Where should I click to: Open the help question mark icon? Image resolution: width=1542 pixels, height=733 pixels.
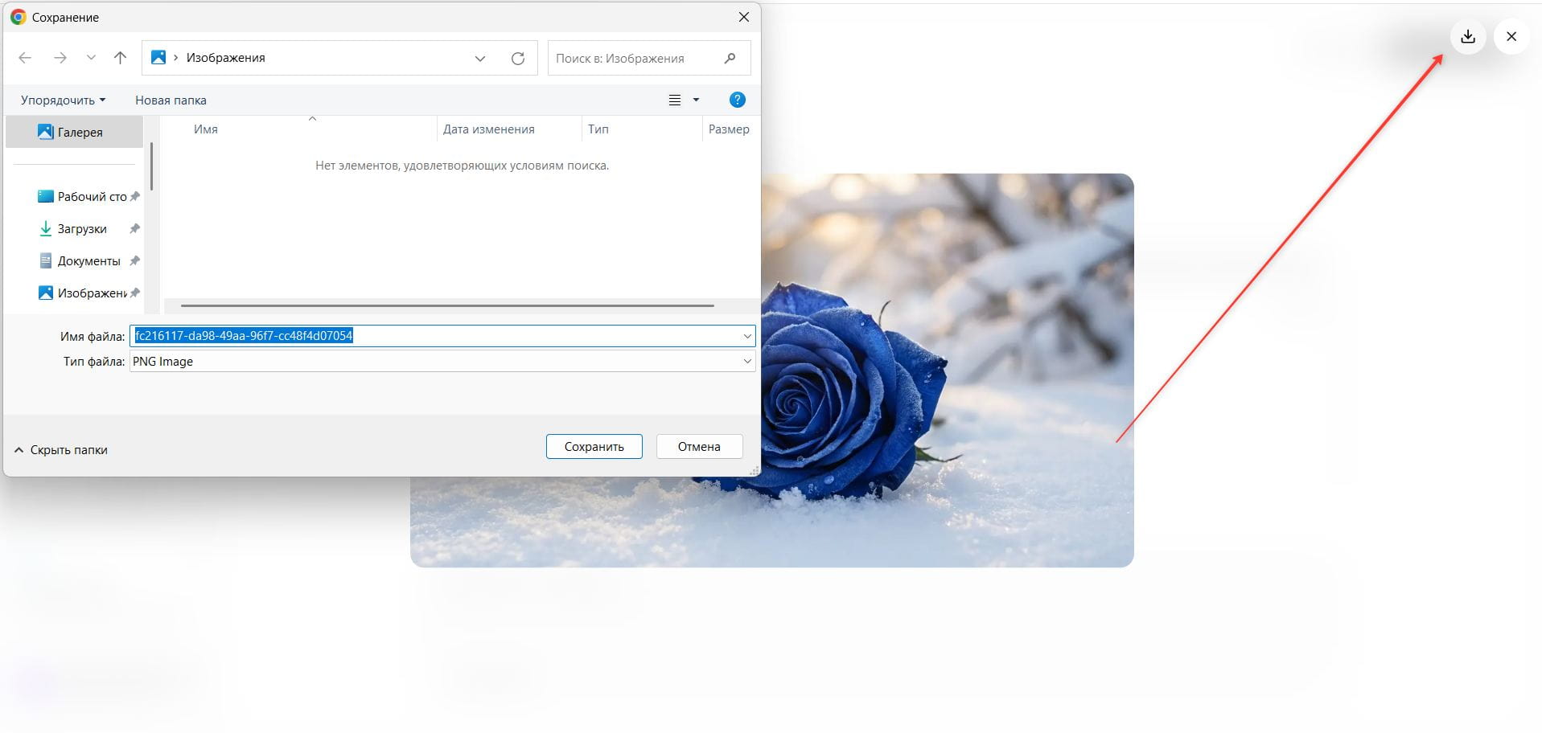point(737,100)
